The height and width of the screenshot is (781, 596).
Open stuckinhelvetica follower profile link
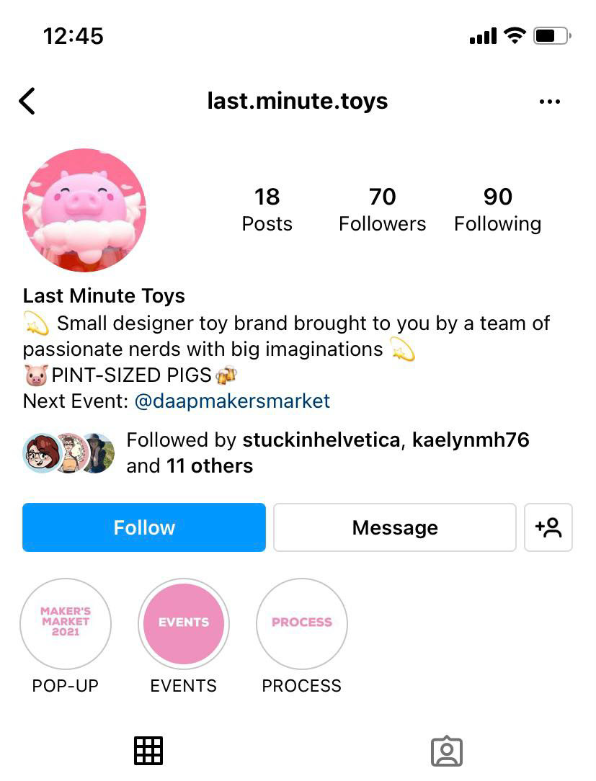click(321, 439)
